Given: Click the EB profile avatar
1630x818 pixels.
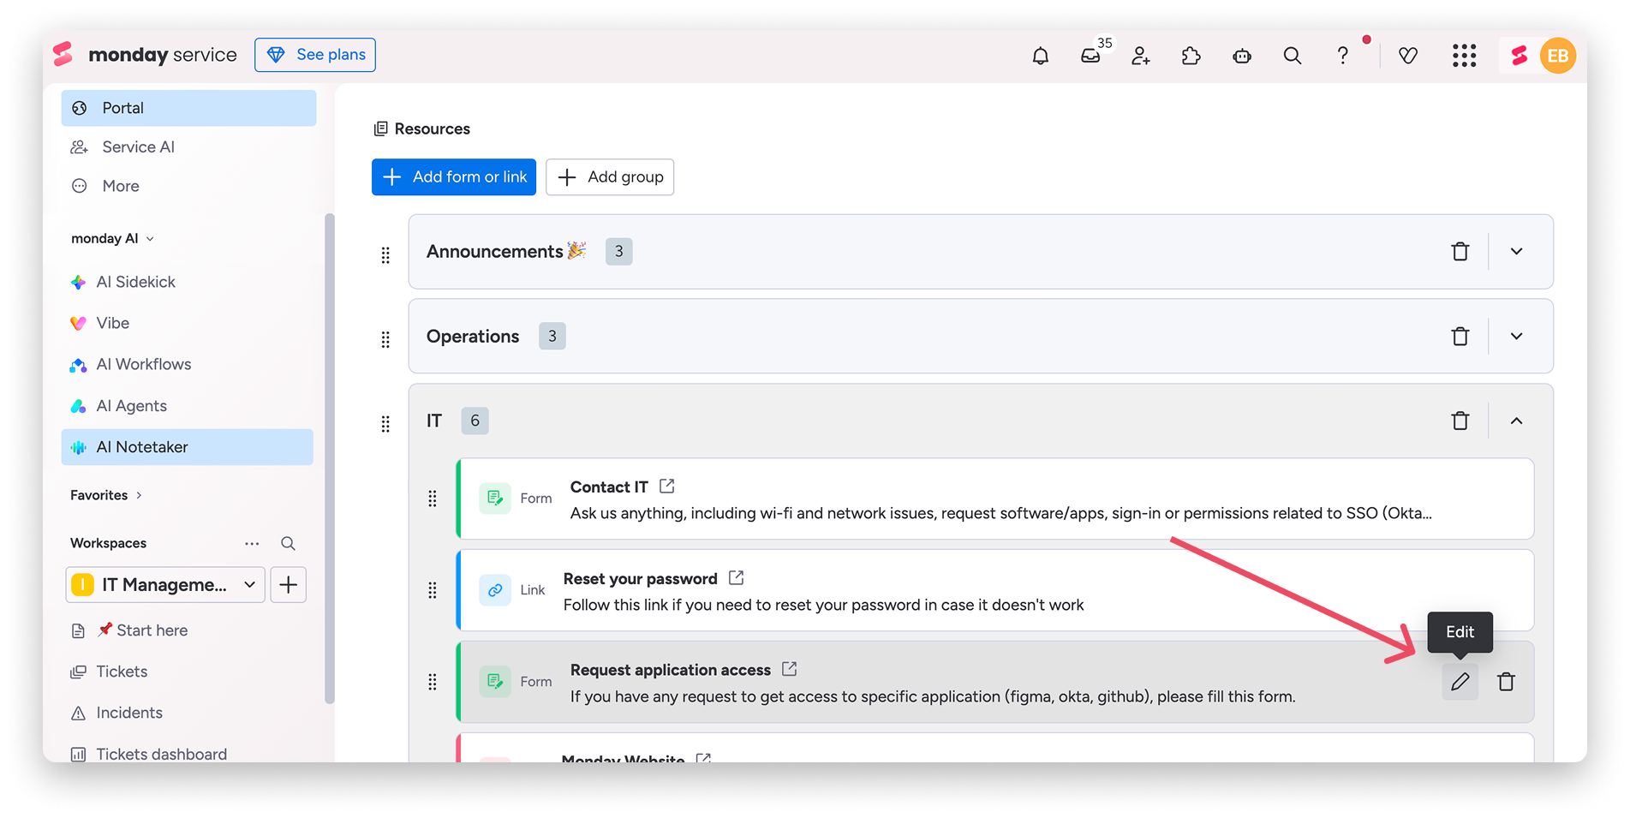Looking at the screenshot, I should tap(1558, 56).
